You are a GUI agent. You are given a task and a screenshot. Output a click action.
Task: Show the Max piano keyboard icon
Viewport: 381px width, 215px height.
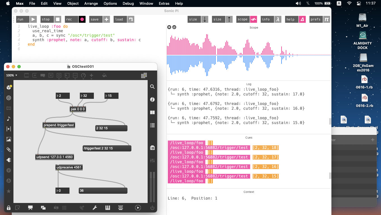click(108, 208)
